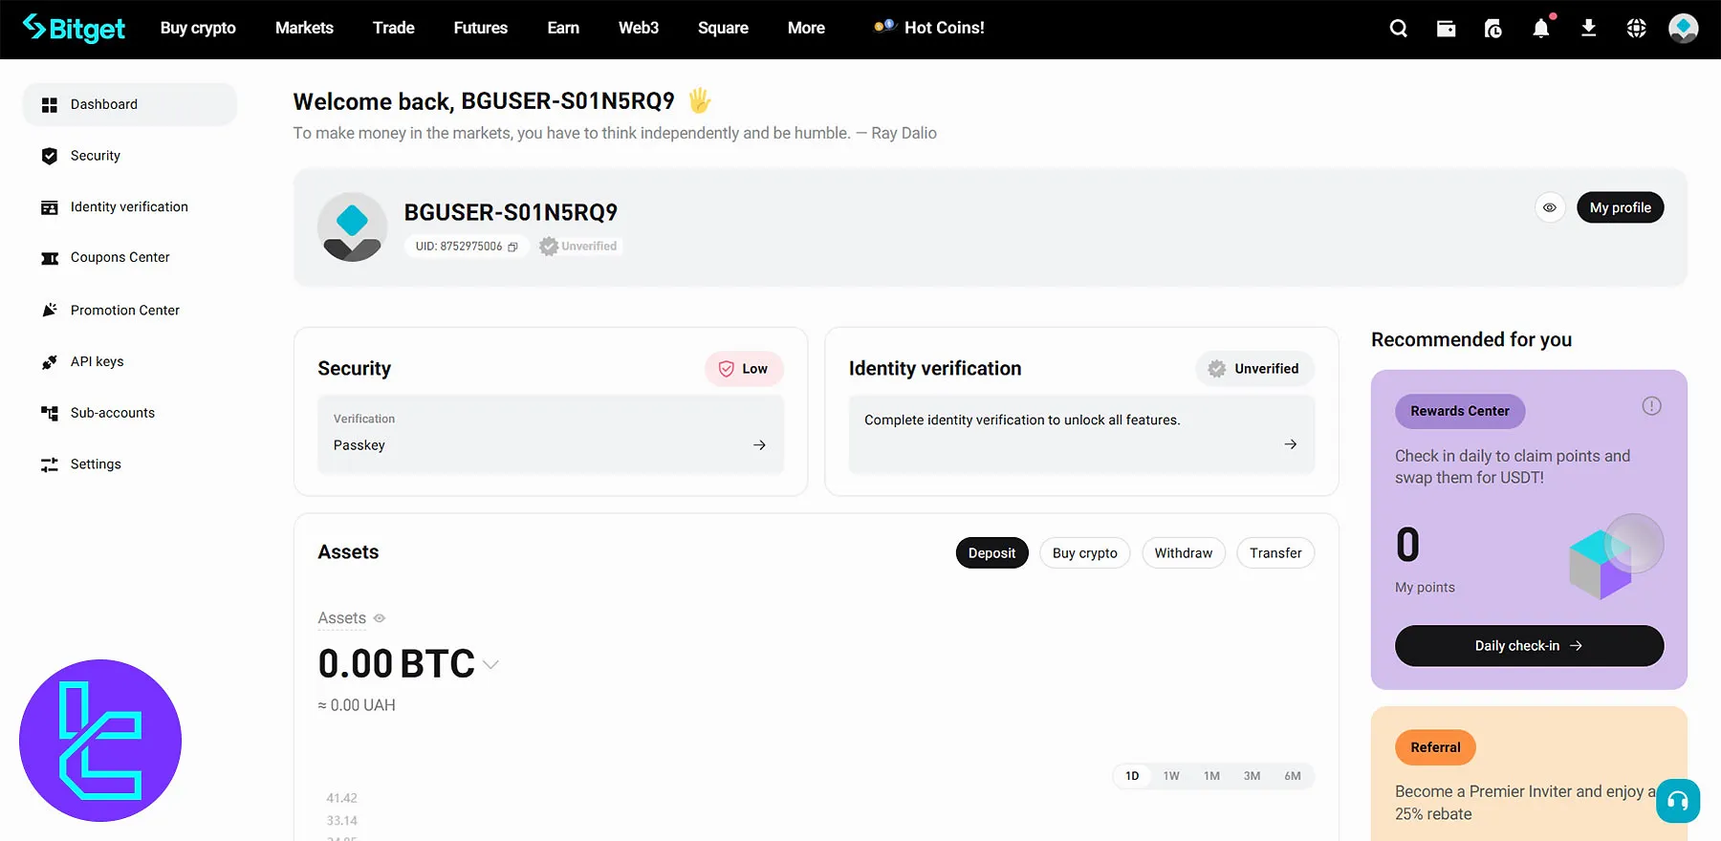The width and height of the screenshot is (1721, 841).
Task: Click the Withdraw button
Action: [1183, 553]
